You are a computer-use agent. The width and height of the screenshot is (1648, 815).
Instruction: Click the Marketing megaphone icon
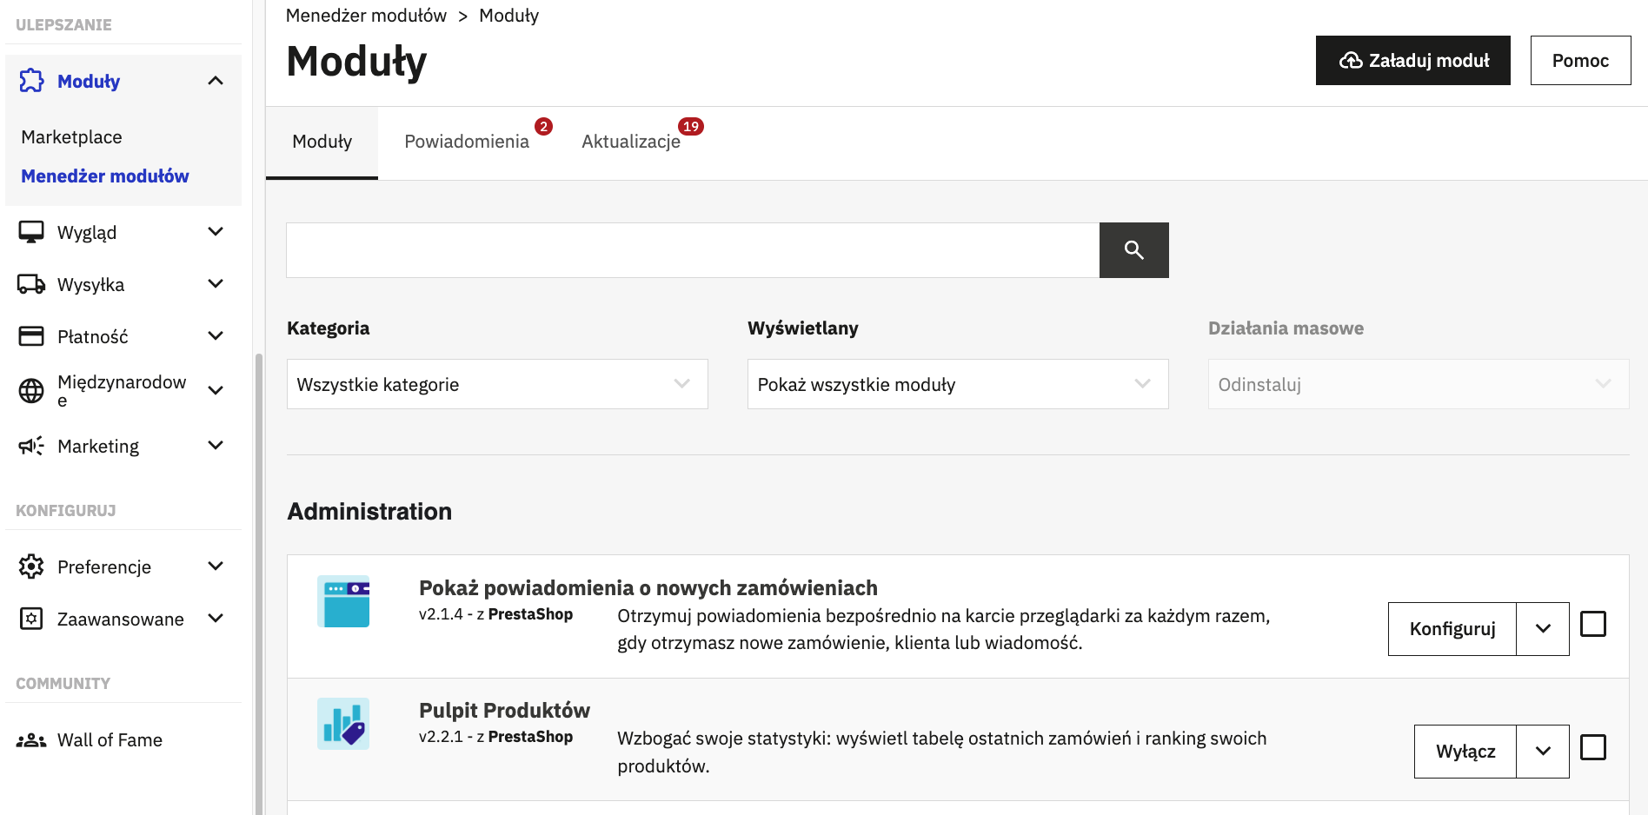(31, 446)
